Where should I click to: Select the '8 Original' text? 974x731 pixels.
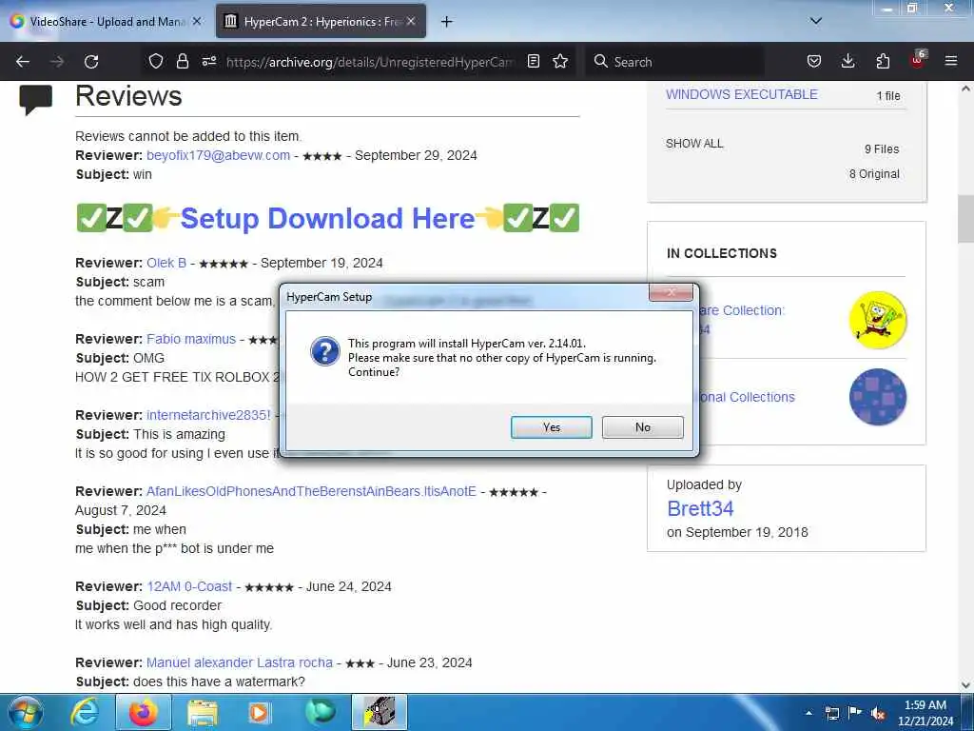click(874, 174)
